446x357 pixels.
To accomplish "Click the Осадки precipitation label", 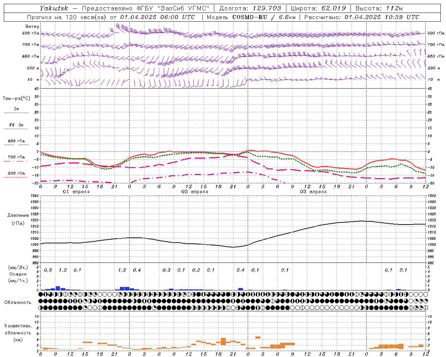I will [18, 274].
